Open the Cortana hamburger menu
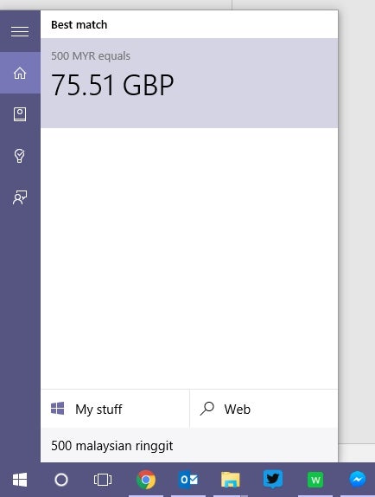Image resolution: width=375 pixels, height=497 pixels. coord(20,31)
